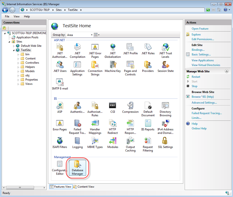Expand the Controllers folder node
Screen dimensions: 233x197
18,63
